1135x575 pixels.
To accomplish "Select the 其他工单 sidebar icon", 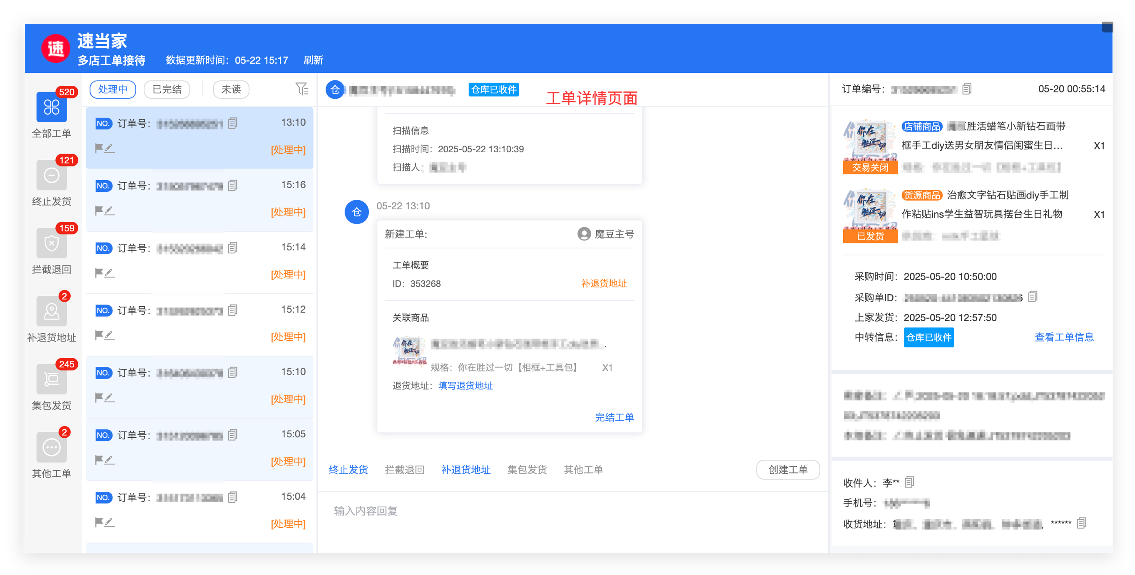I will 52,447.
